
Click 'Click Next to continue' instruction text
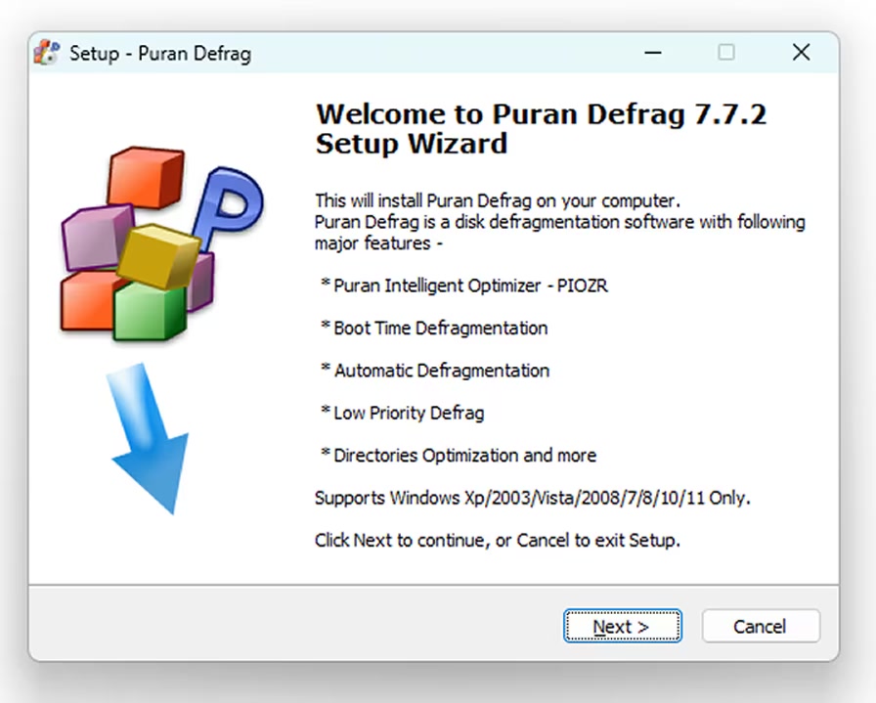click(x=498, y=541)
